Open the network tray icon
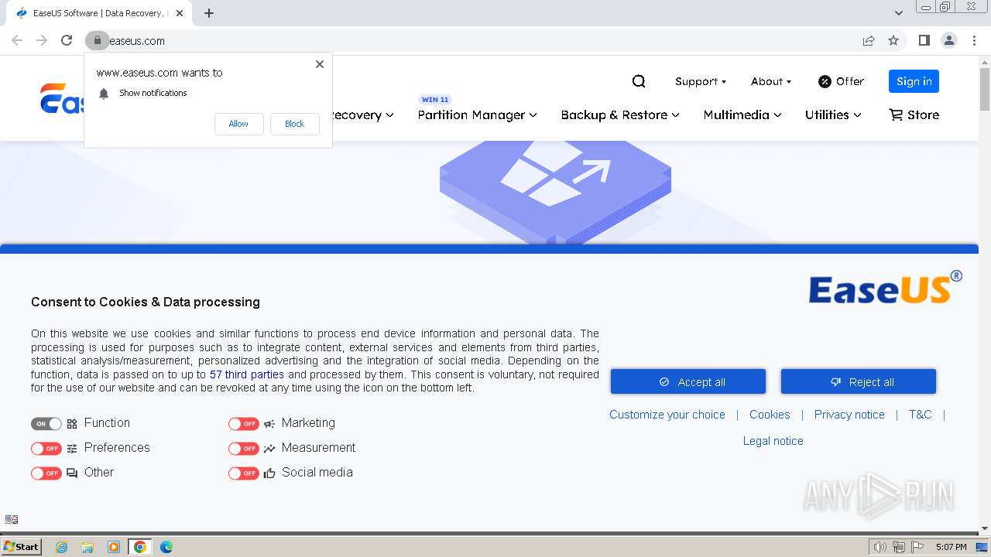 click(899, 547)
